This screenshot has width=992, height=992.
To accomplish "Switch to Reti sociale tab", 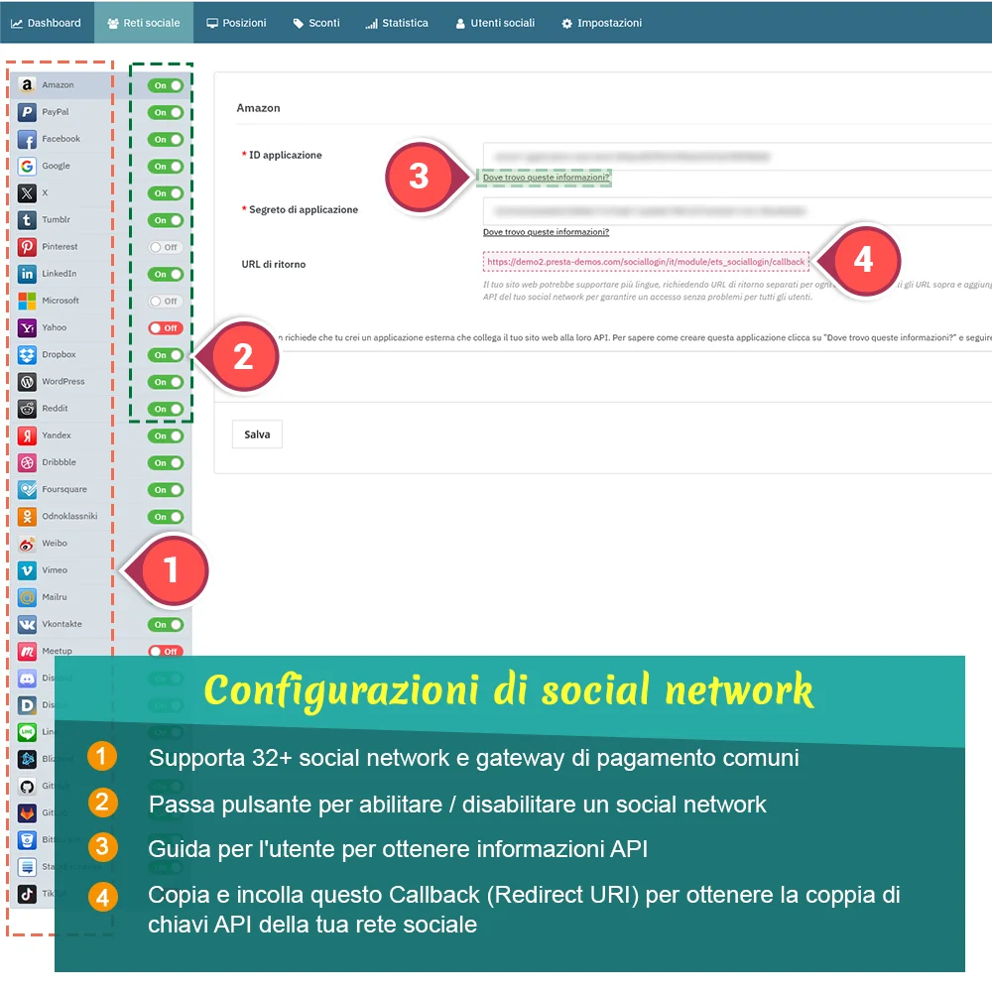I will (x=144, y=23).
